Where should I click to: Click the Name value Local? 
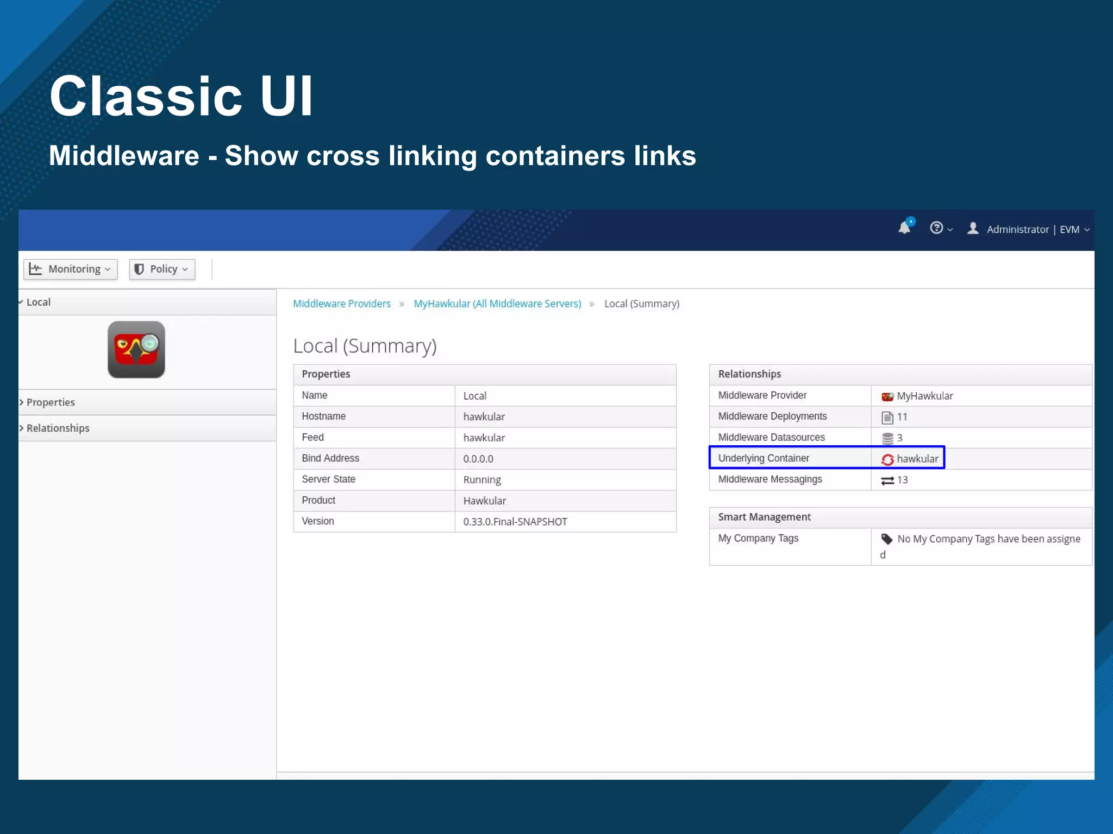tap(474, 396)
